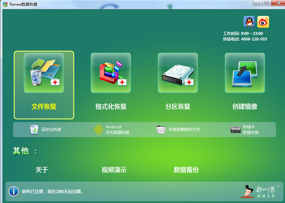Open the Weibo social icon
The height and width of the screenshot is (203, 285).
point(263,22)
